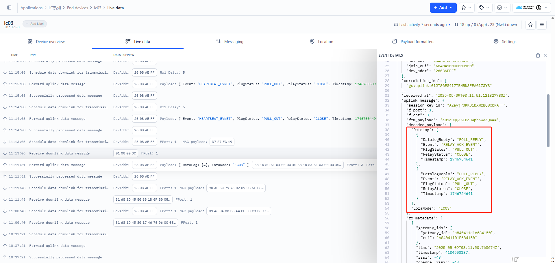Select the 11:14:08 Forward uplink data message

(188, 119)
